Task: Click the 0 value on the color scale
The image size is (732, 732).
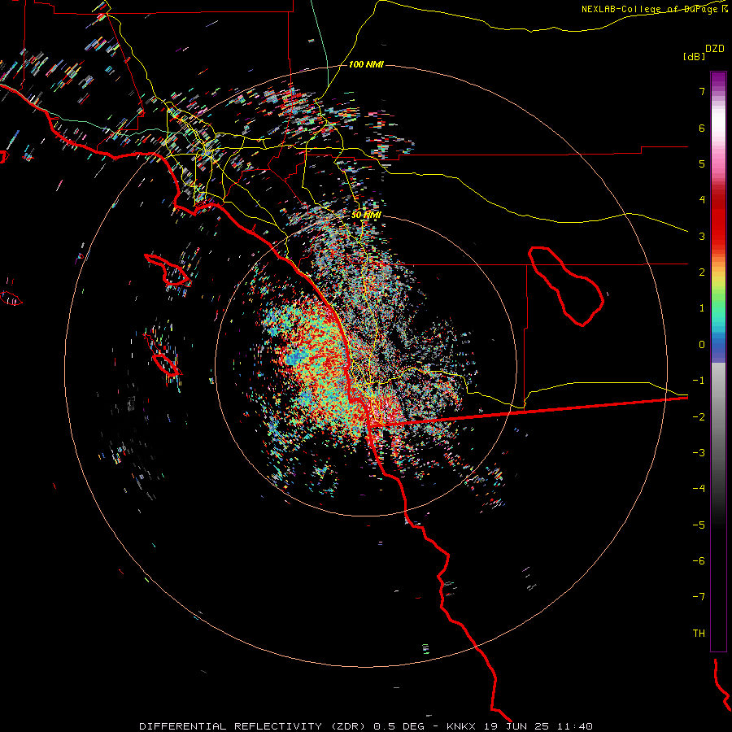Action: [x=702, y=345]
